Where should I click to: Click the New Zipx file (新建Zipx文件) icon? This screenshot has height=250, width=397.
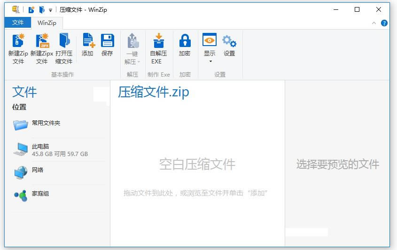42,40
